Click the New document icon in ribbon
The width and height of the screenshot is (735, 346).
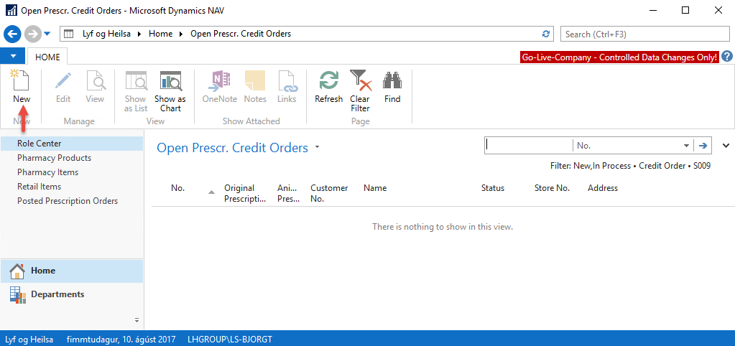(21, 81)
